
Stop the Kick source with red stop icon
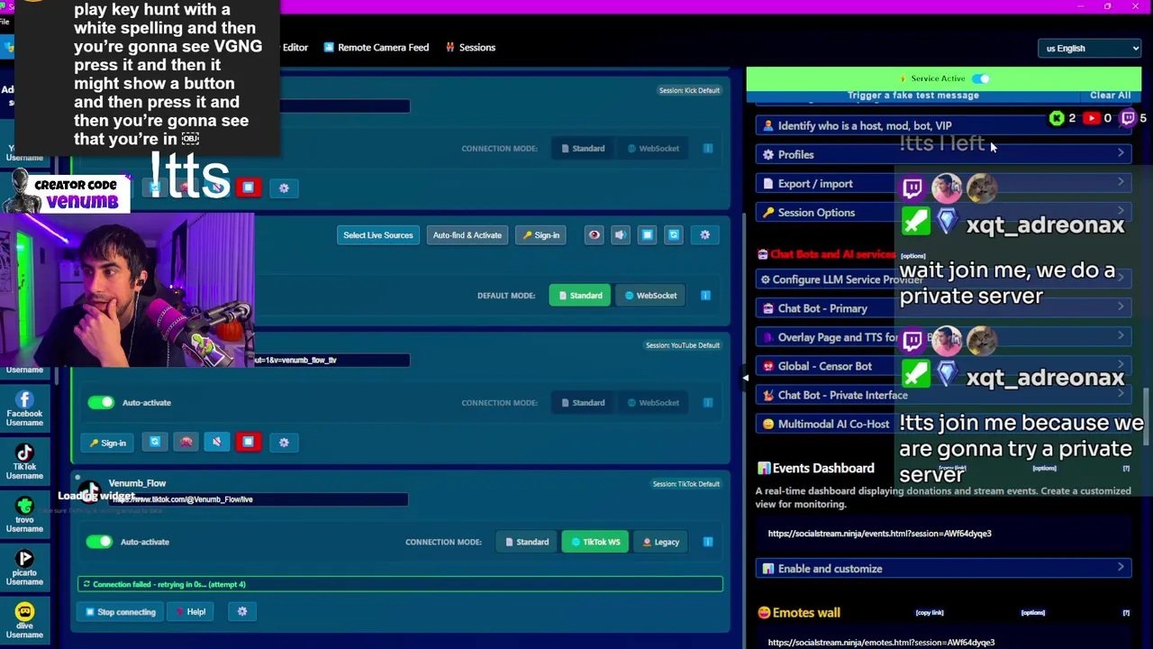coord(248,187)
